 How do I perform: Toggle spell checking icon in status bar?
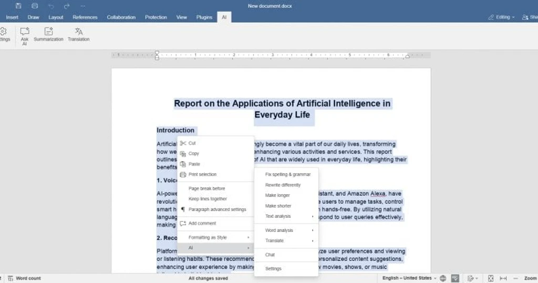click(x=456, y=278)
